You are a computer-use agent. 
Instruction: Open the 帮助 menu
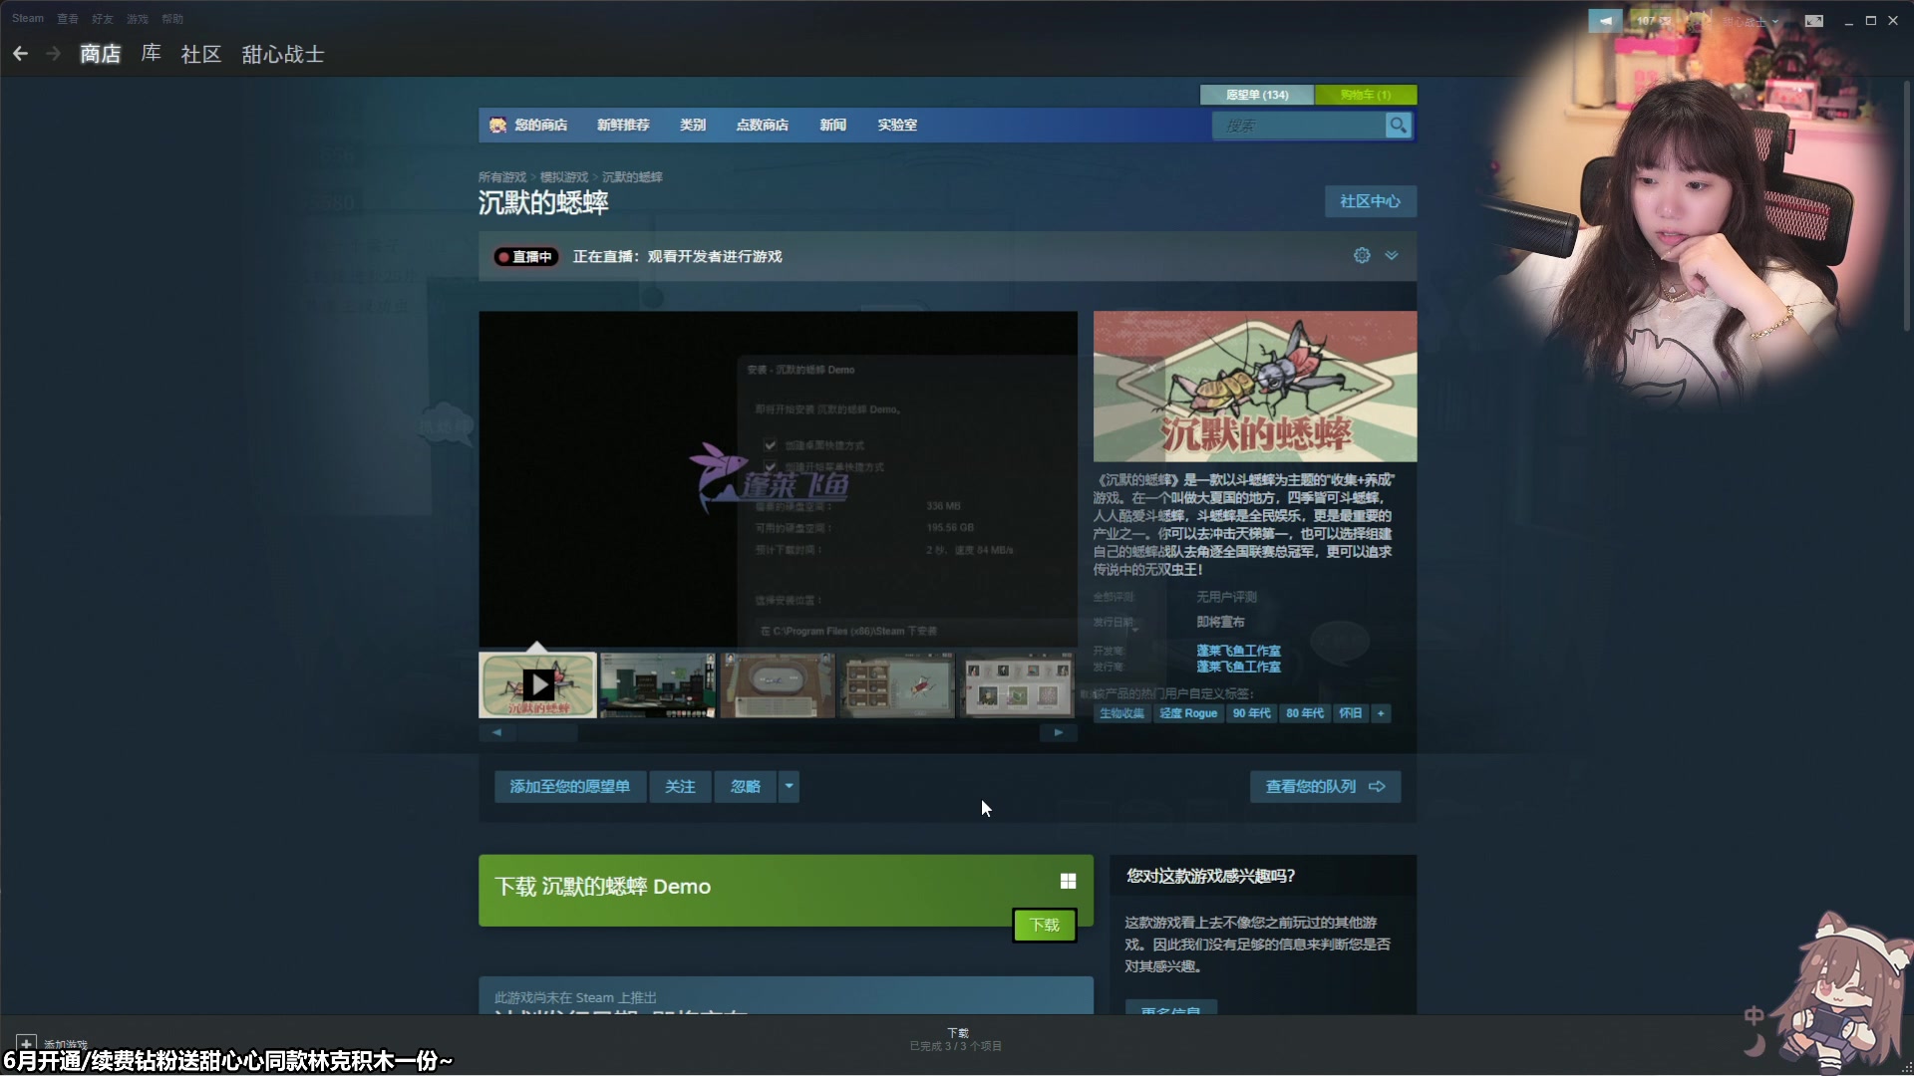[x=172, y=19]
